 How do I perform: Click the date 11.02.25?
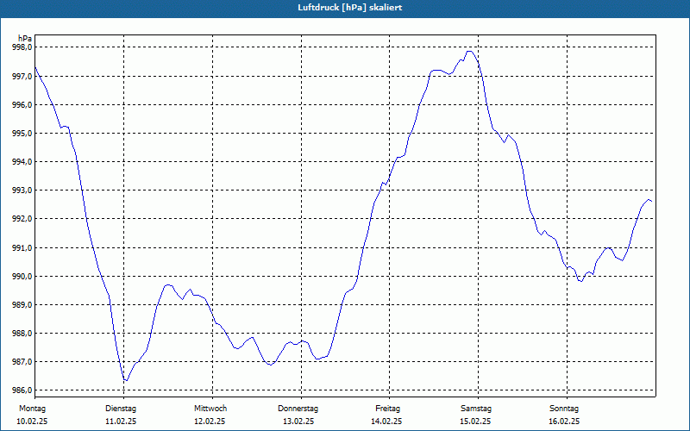[121, 422]
